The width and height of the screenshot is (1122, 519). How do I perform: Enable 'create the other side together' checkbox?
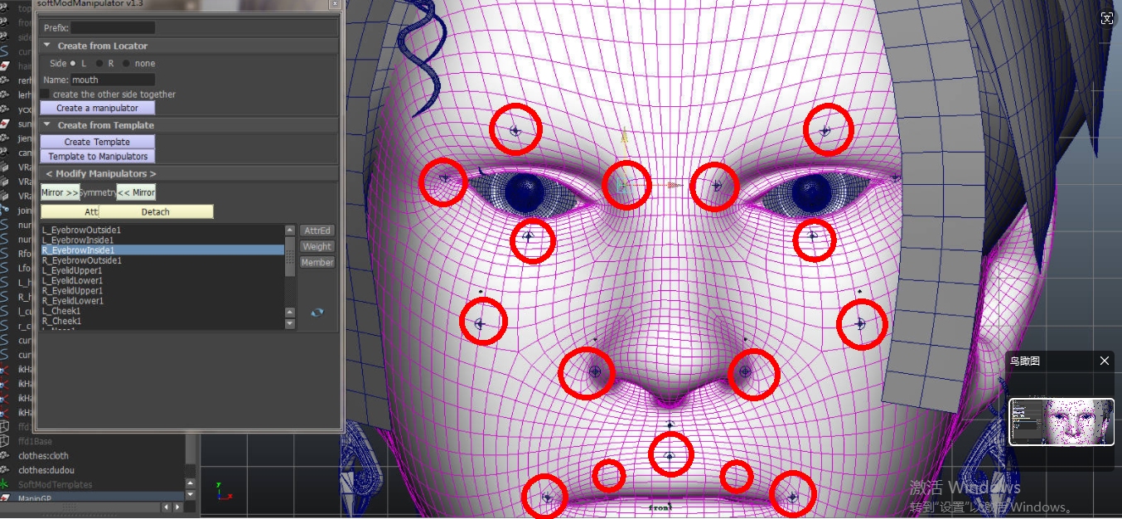coord(46,95)
